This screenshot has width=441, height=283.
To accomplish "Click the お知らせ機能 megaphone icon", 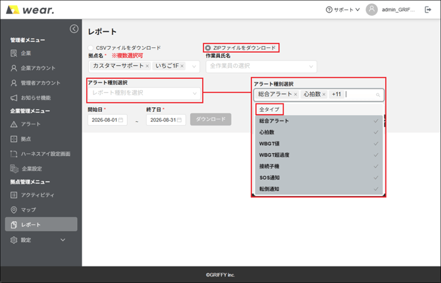I will (x=14, y=98).
